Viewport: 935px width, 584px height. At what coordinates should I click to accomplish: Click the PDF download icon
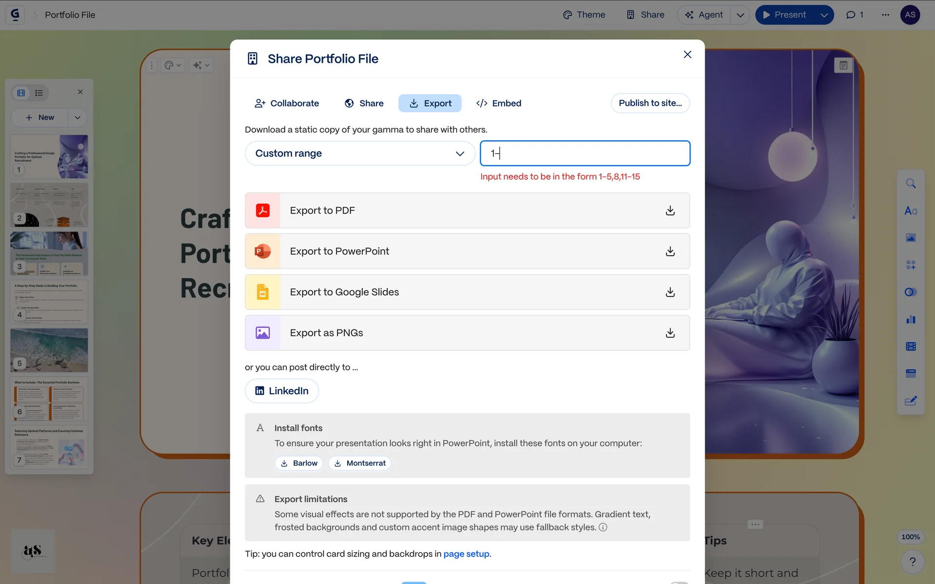670,210
